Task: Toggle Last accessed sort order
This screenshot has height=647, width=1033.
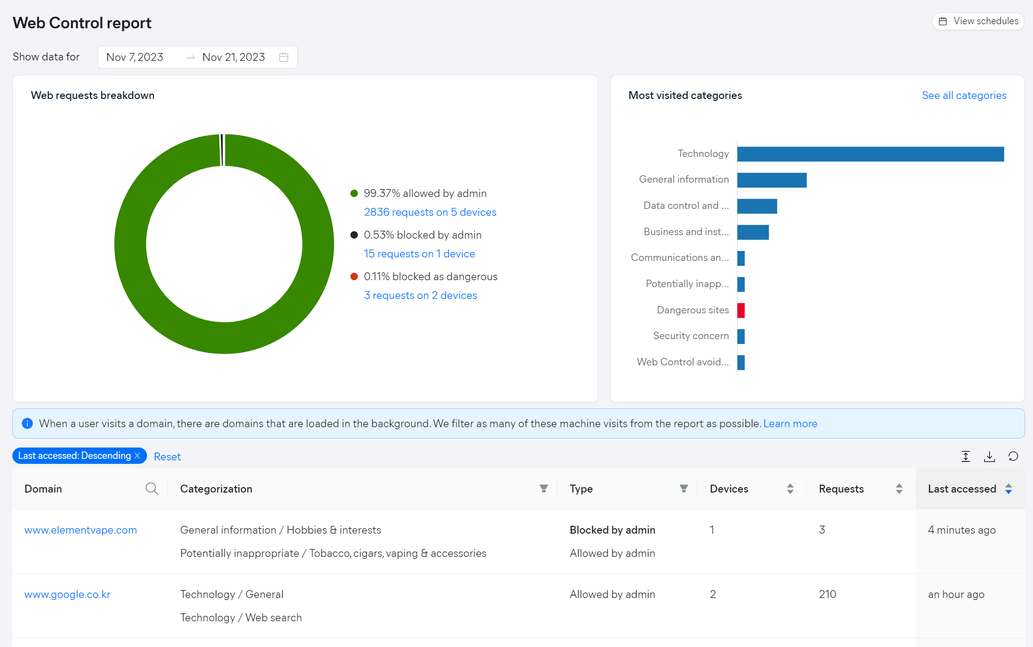Action: click(1008, 489)
